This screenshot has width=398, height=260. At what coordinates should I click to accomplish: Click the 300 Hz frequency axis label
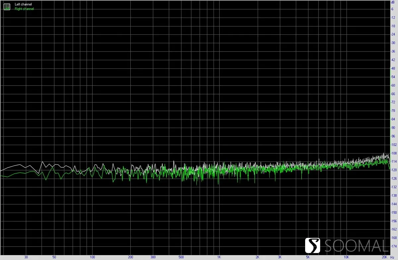coord(153,257)
